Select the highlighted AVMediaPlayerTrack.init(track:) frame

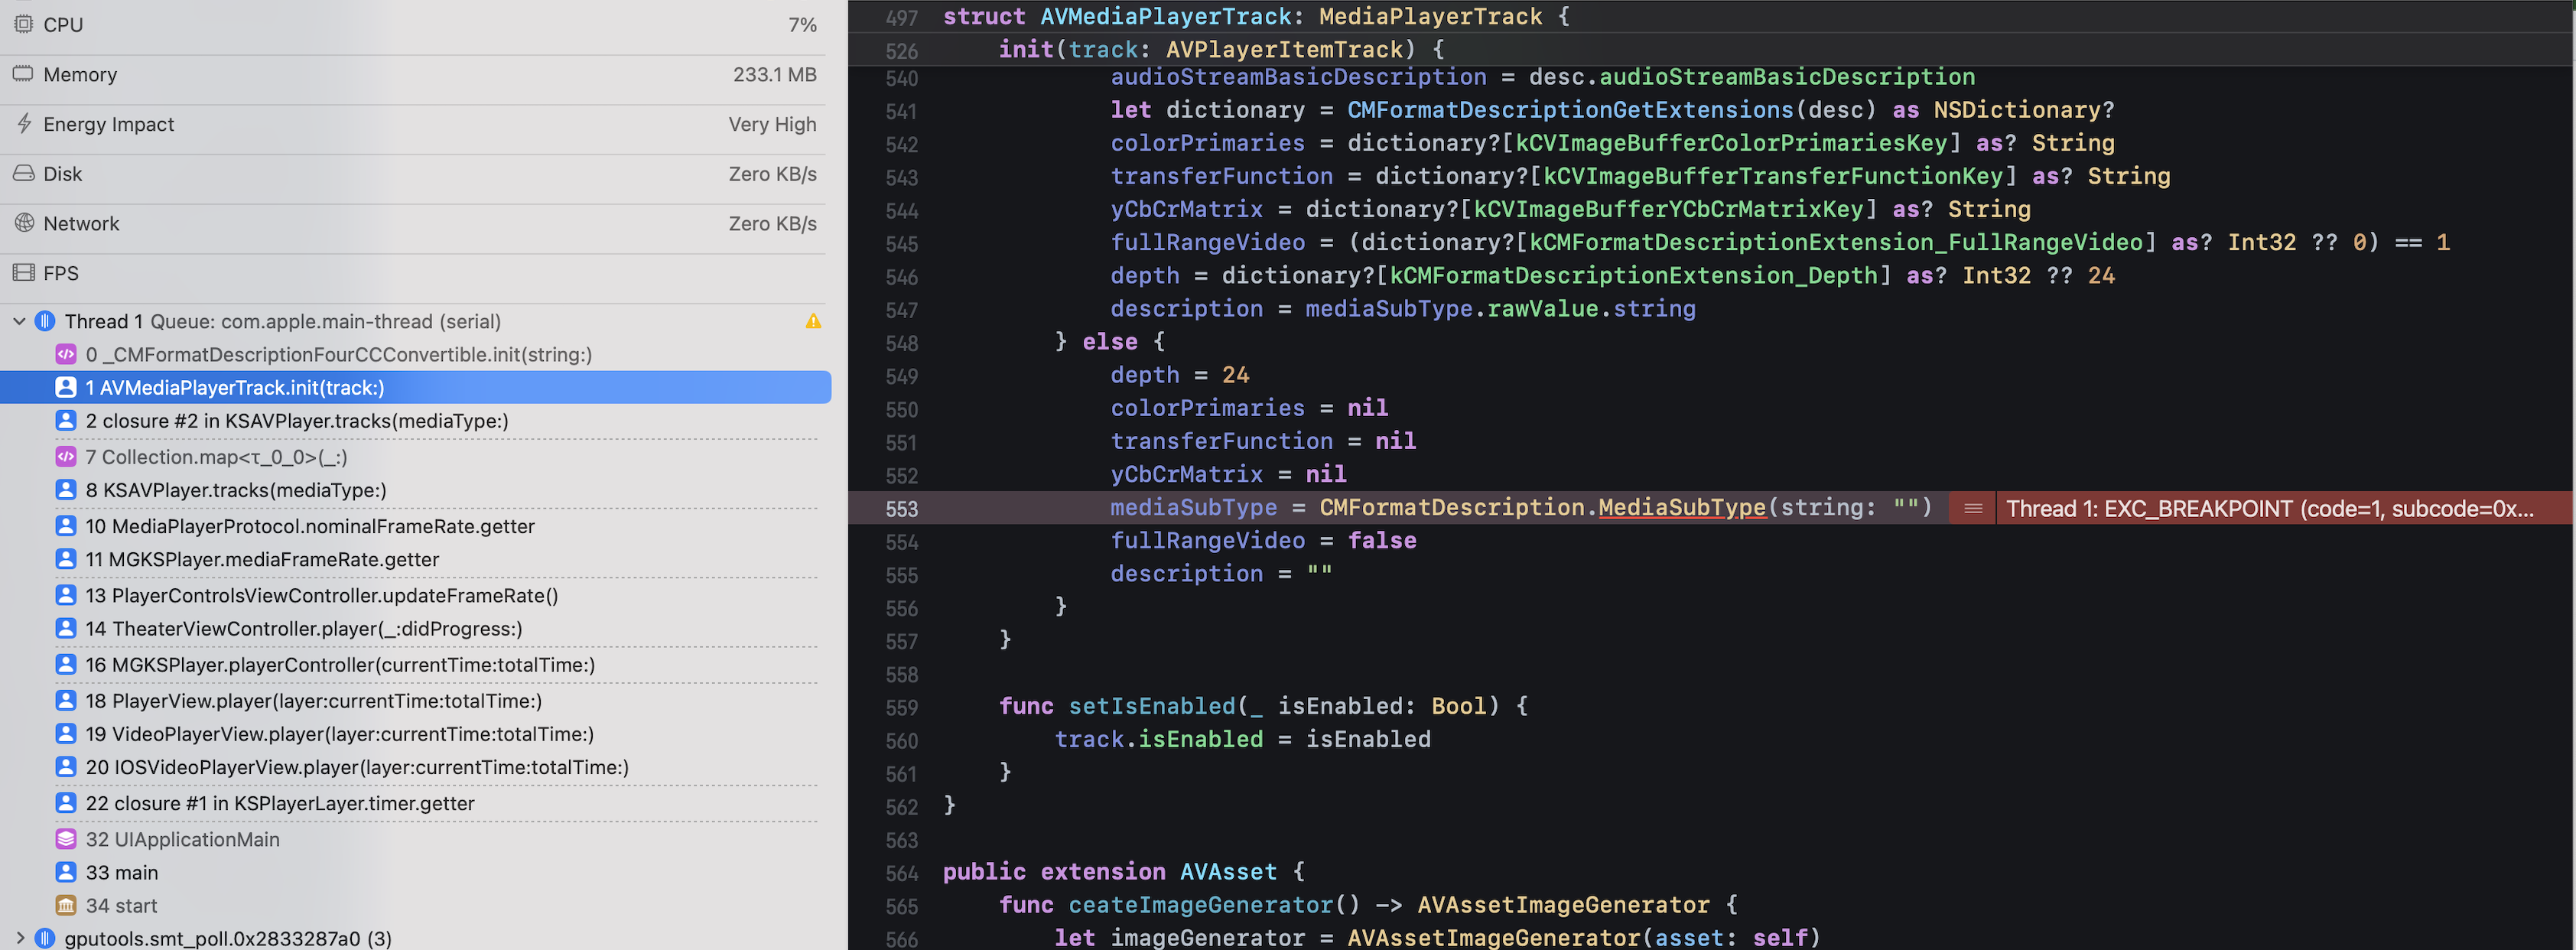point(235,387)
